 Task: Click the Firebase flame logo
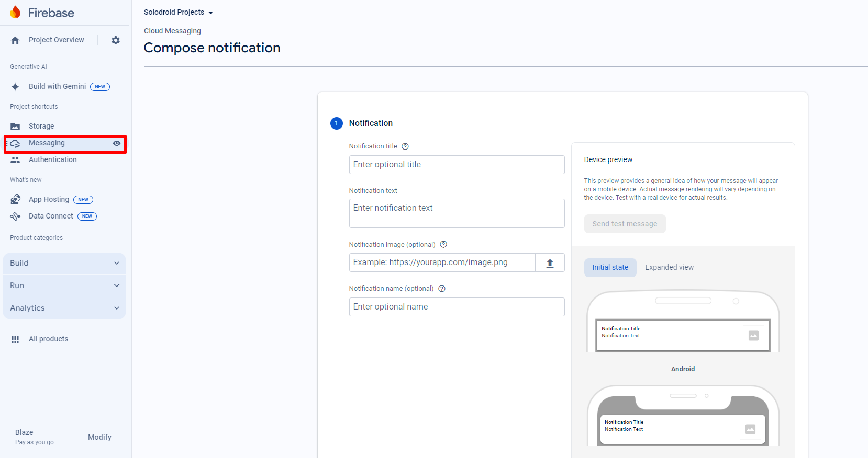(16, 12)
